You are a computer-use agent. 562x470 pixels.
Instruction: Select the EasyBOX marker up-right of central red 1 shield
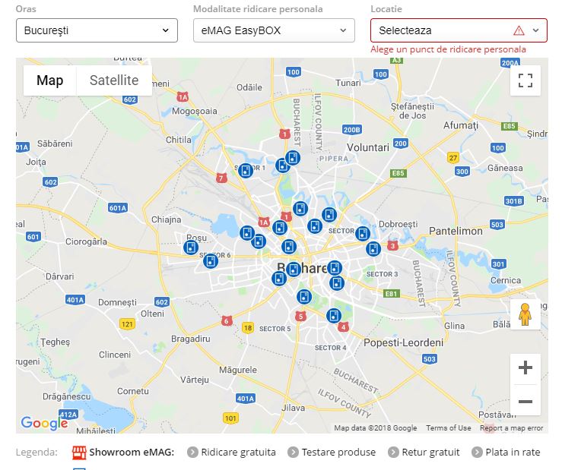300,209
